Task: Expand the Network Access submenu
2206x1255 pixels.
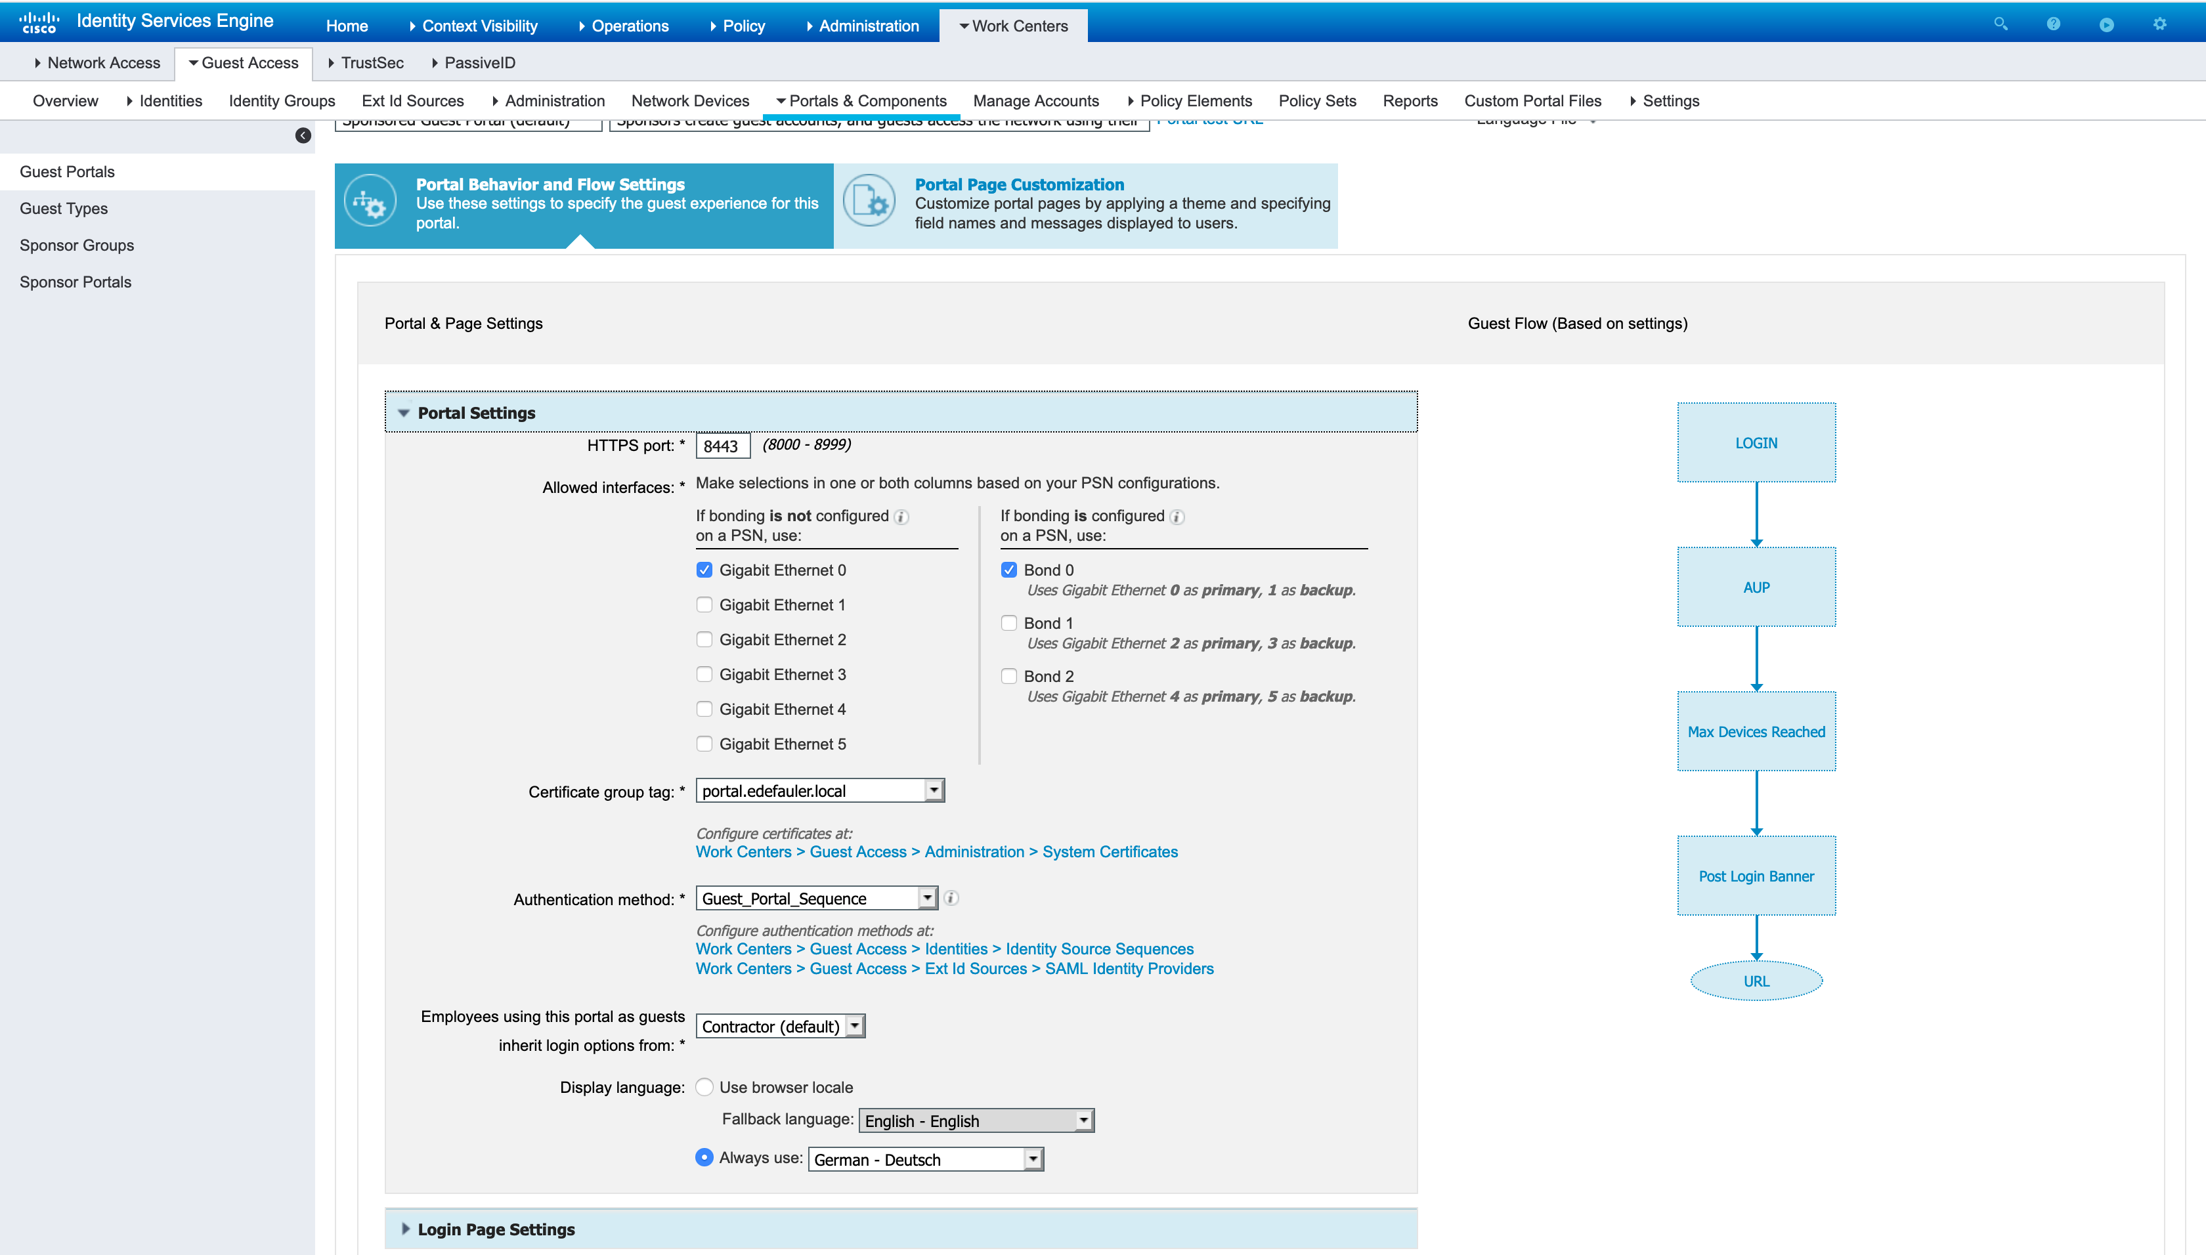Action: point(97,63)
